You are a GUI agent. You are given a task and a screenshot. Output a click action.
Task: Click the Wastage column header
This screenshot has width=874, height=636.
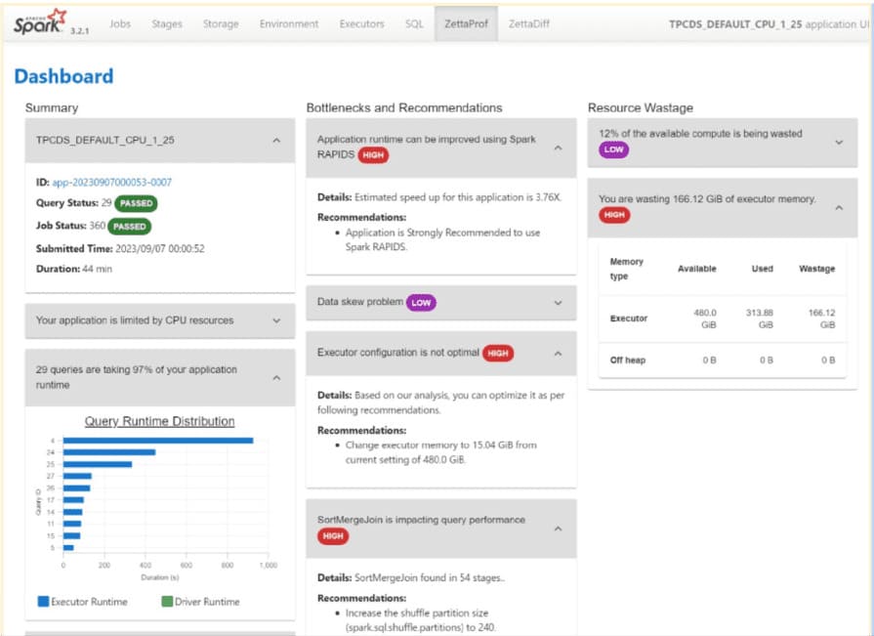(x=816, y=269)
